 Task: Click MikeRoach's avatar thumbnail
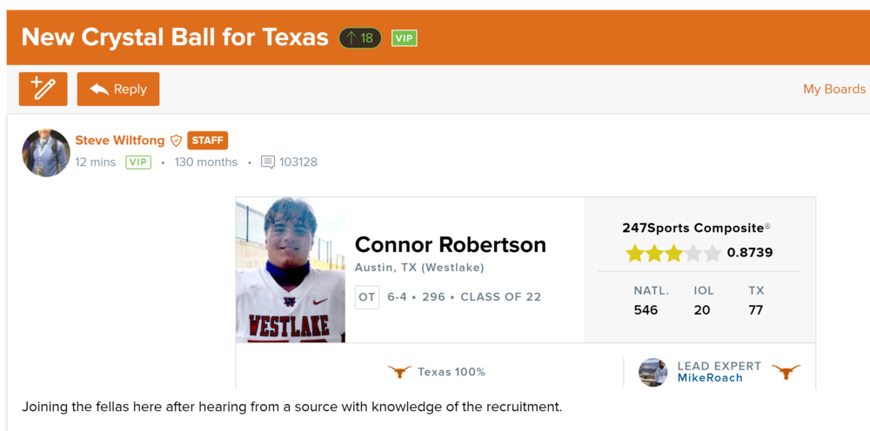[652, 372]
